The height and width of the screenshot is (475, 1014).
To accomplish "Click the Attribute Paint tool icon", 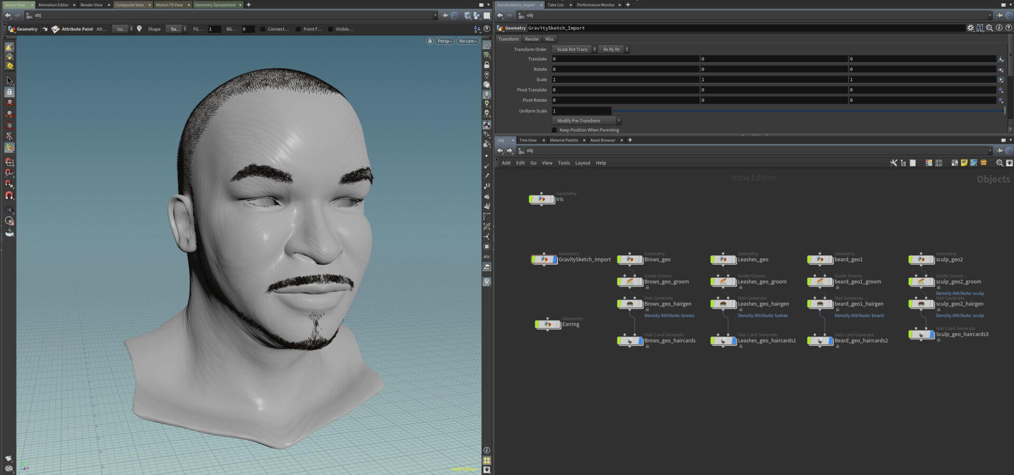I will point(55,29).
